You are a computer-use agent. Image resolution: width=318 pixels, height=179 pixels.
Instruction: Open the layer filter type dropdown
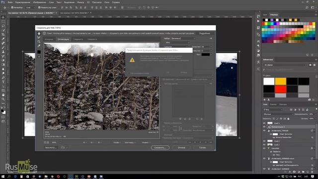pyautogui.click(x=273, y=109)
